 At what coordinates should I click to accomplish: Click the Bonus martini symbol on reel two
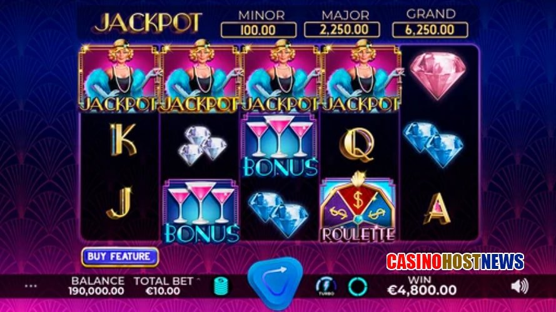[200, 212]
